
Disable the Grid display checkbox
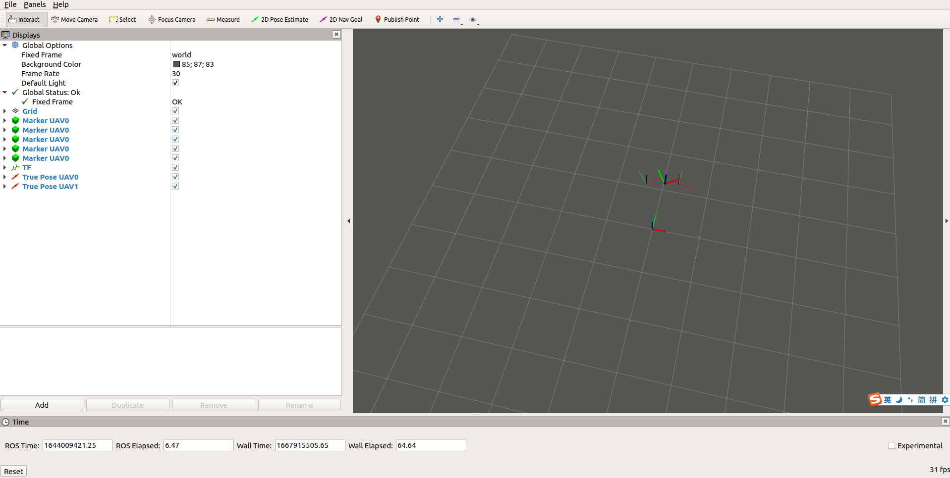pyautogui.click(x=175, y=111)
